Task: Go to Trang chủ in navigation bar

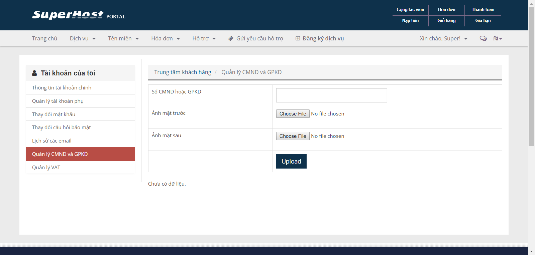Action: [44, 39]
